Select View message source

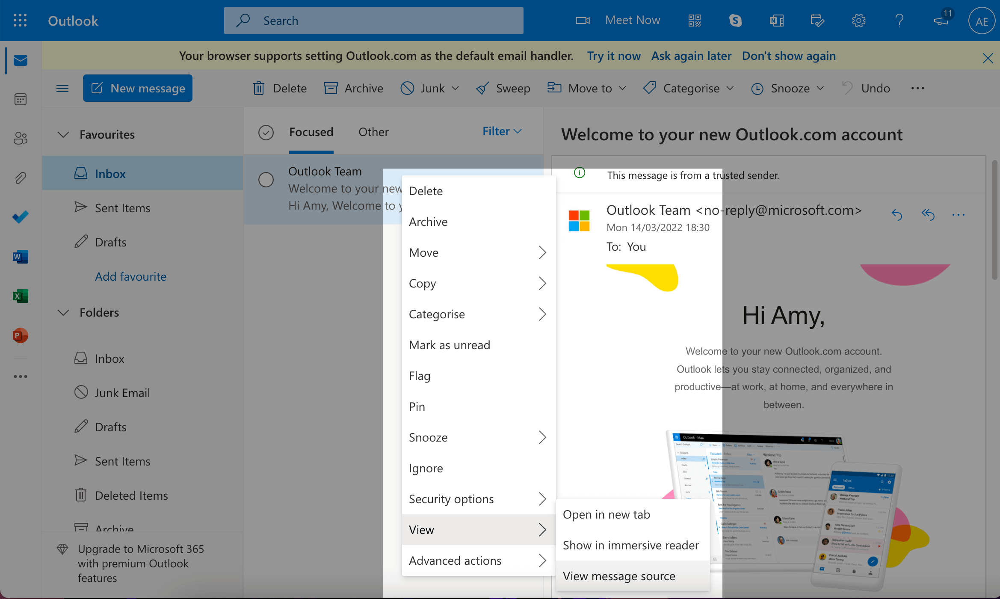633,576
